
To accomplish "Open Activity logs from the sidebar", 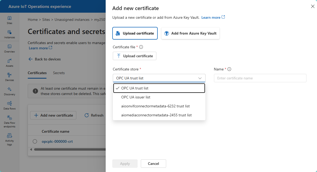I will [10, 139].
